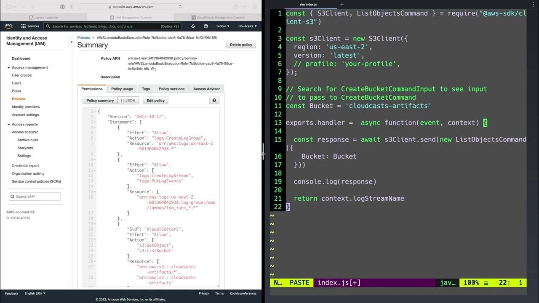The width and height of the screenshot is (539, 303).
Task: Open the Global region dropdown
Action: (x=223, y=26)
